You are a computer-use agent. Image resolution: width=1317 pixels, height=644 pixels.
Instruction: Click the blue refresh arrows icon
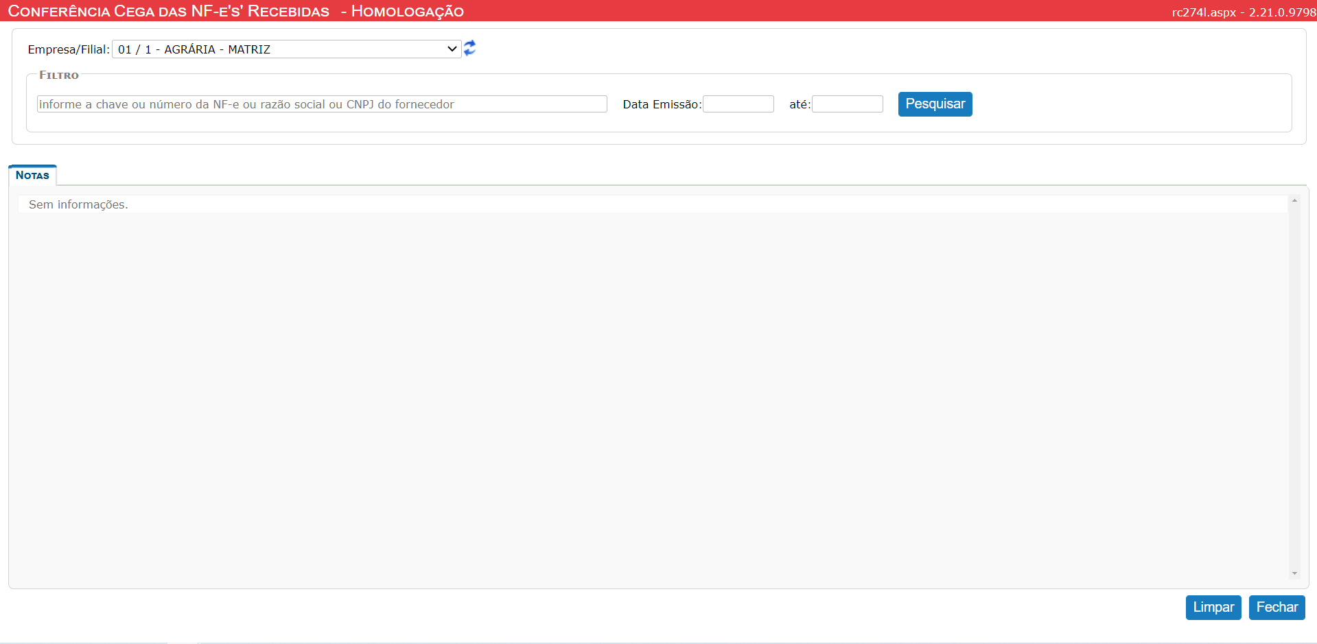469,48
